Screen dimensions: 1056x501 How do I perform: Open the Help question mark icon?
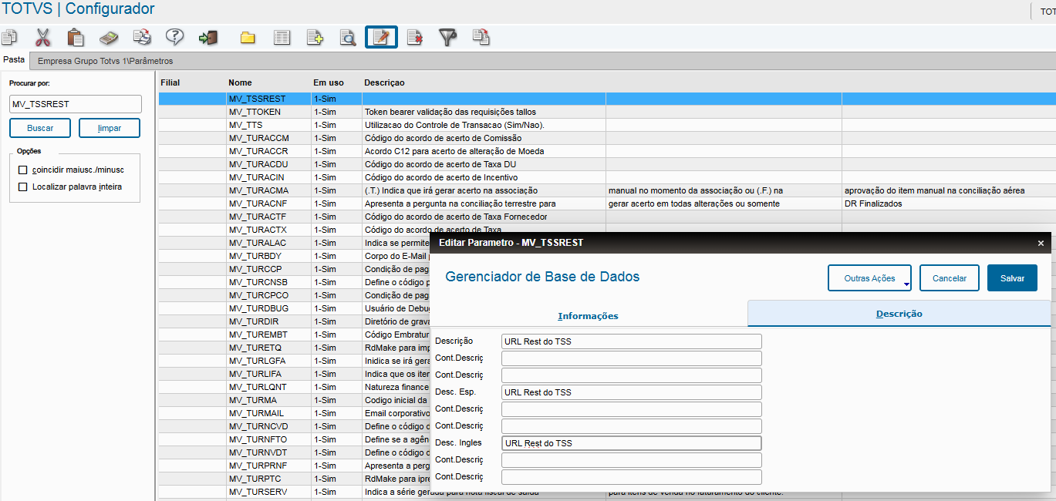[x=175, y=37]
